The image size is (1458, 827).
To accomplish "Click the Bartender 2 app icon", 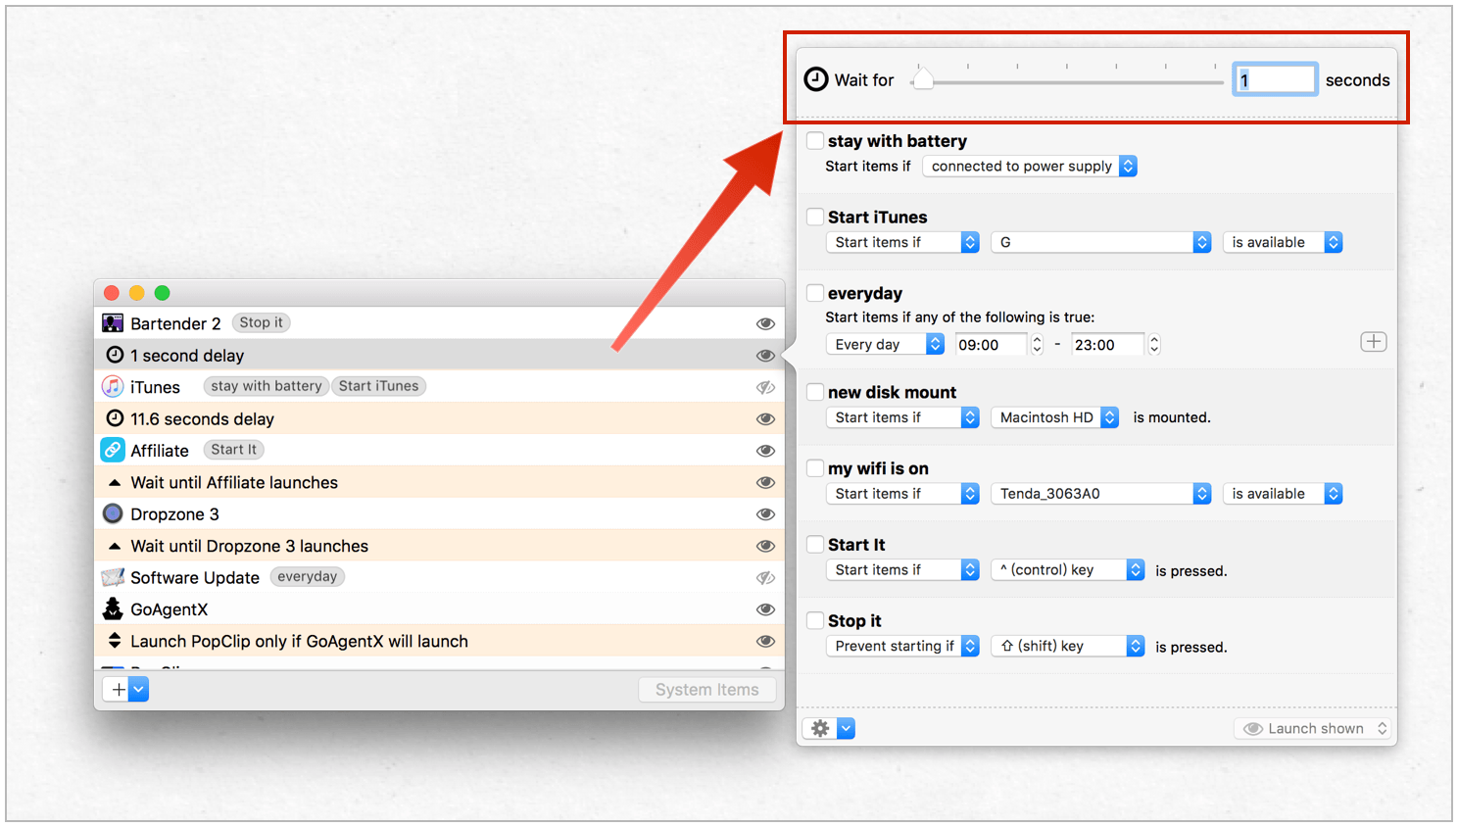I will (x=113, y=323).
